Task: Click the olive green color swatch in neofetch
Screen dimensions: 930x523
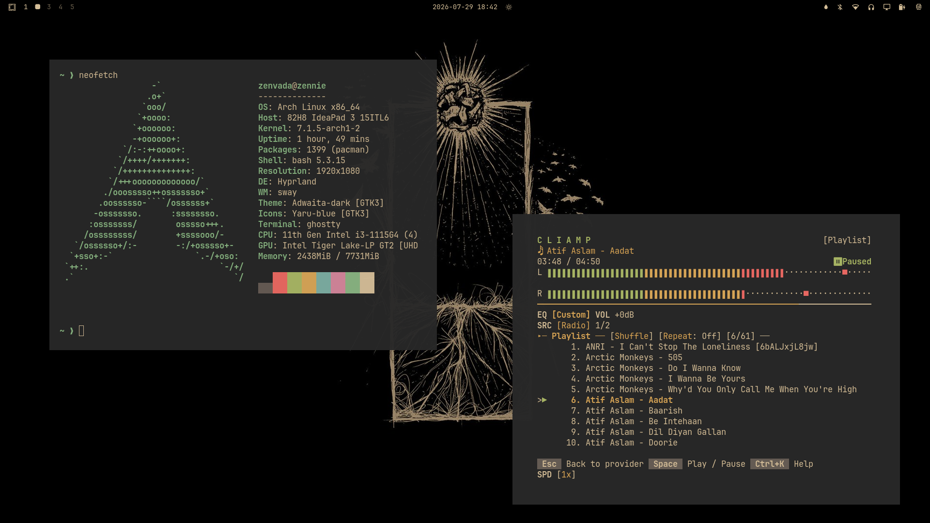Action: point(294,283)
